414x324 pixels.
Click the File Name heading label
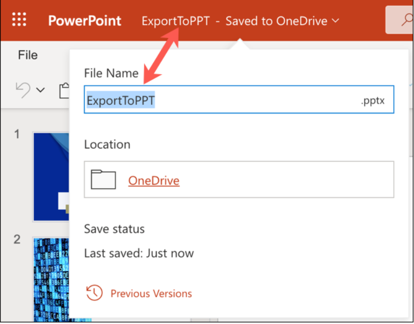point(111,73)
